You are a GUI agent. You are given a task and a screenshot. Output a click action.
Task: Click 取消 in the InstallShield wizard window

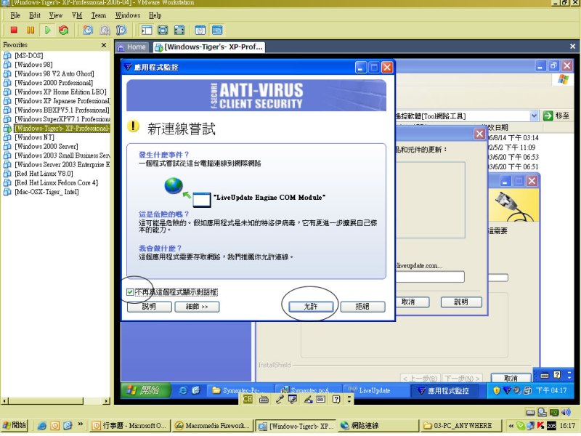pos(511,378)
